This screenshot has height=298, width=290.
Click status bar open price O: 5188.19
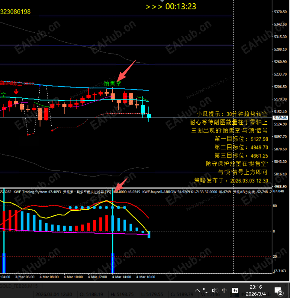click(92, 294)
